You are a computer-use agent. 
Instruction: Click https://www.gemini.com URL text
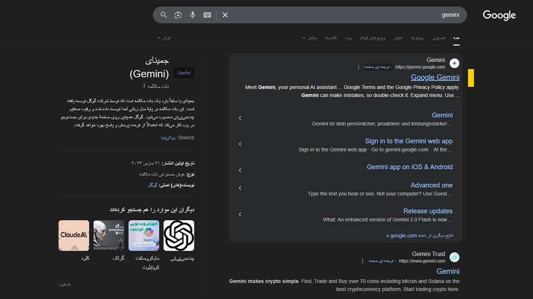422,261
